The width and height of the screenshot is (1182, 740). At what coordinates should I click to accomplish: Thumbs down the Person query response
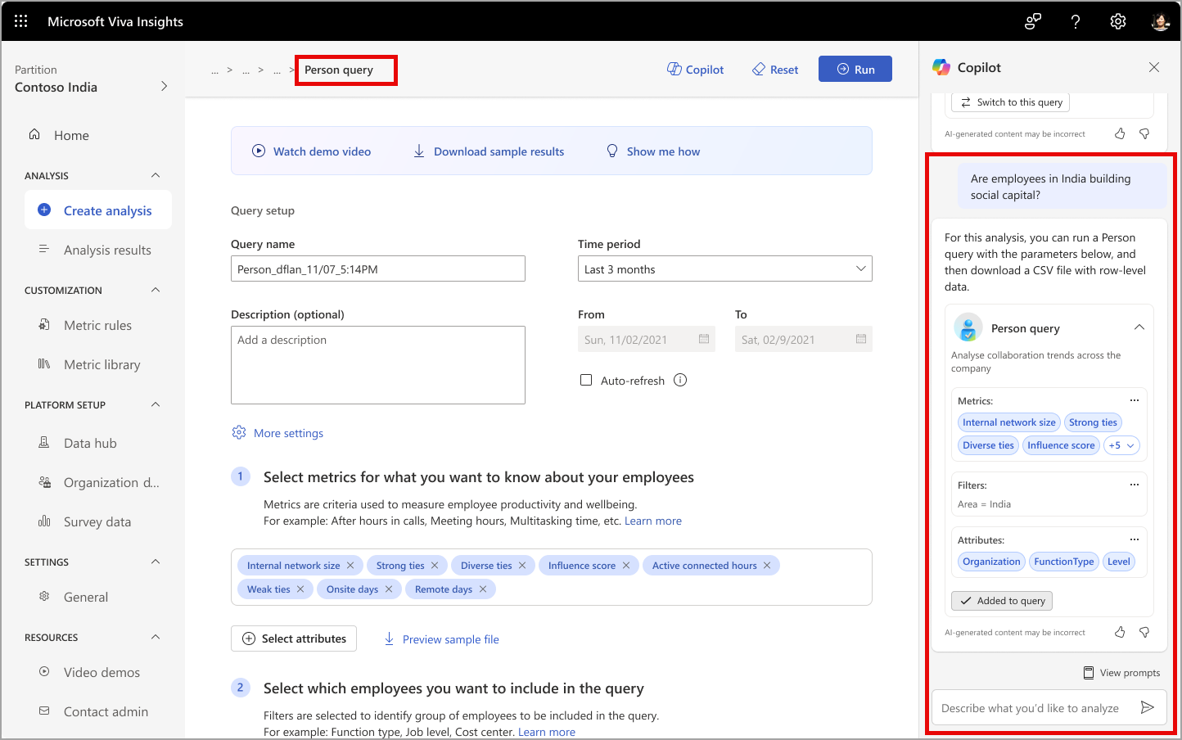click(1144, 632)
